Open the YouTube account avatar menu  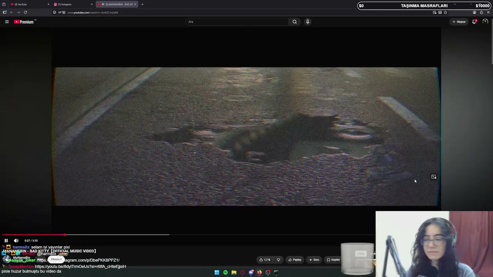485,22
